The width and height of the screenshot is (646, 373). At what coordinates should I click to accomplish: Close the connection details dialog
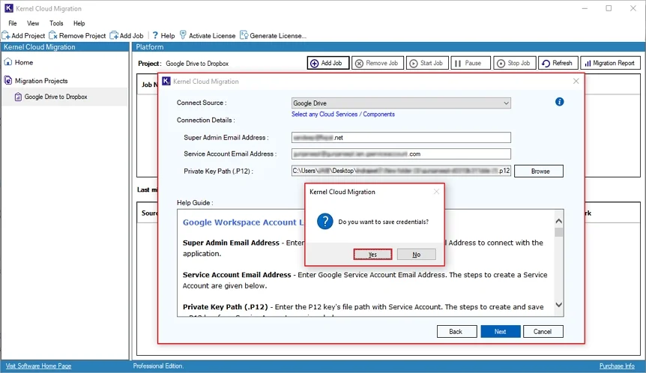[576, 81]
